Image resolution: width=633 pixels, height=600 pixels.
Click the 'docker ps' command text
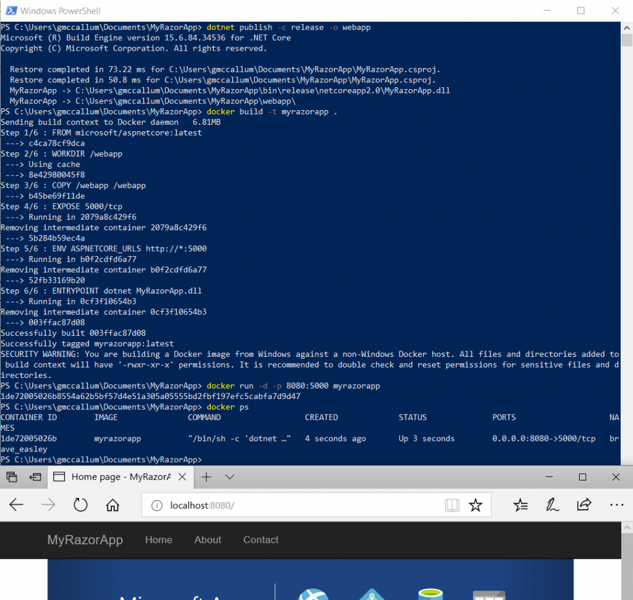pyautogui.click(x=227, y=407)
